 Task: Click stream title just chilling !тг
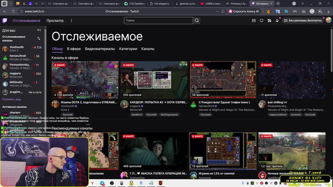click(277, 102)
